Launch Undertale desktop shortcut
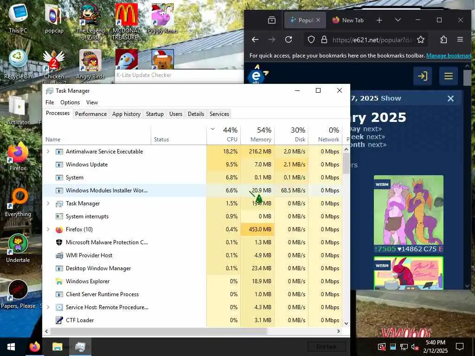This screenshot has width=475, height=356. tap(18, 249)
